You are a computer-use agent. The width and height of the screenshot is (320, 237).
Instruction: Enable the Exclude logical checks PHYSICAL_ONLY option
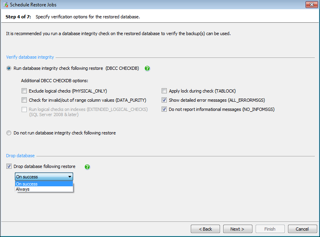coord(24,91)
